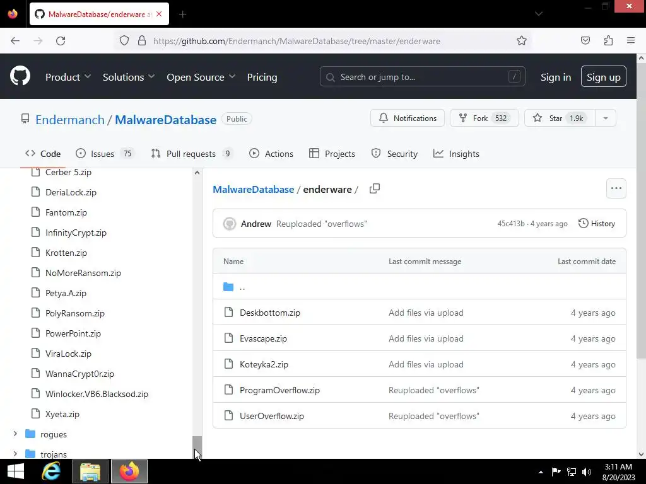This screenshot has height=484, width=646.
Task: Select WannaCrypt0r.zip in the file tree
Action: coord(80,374)
